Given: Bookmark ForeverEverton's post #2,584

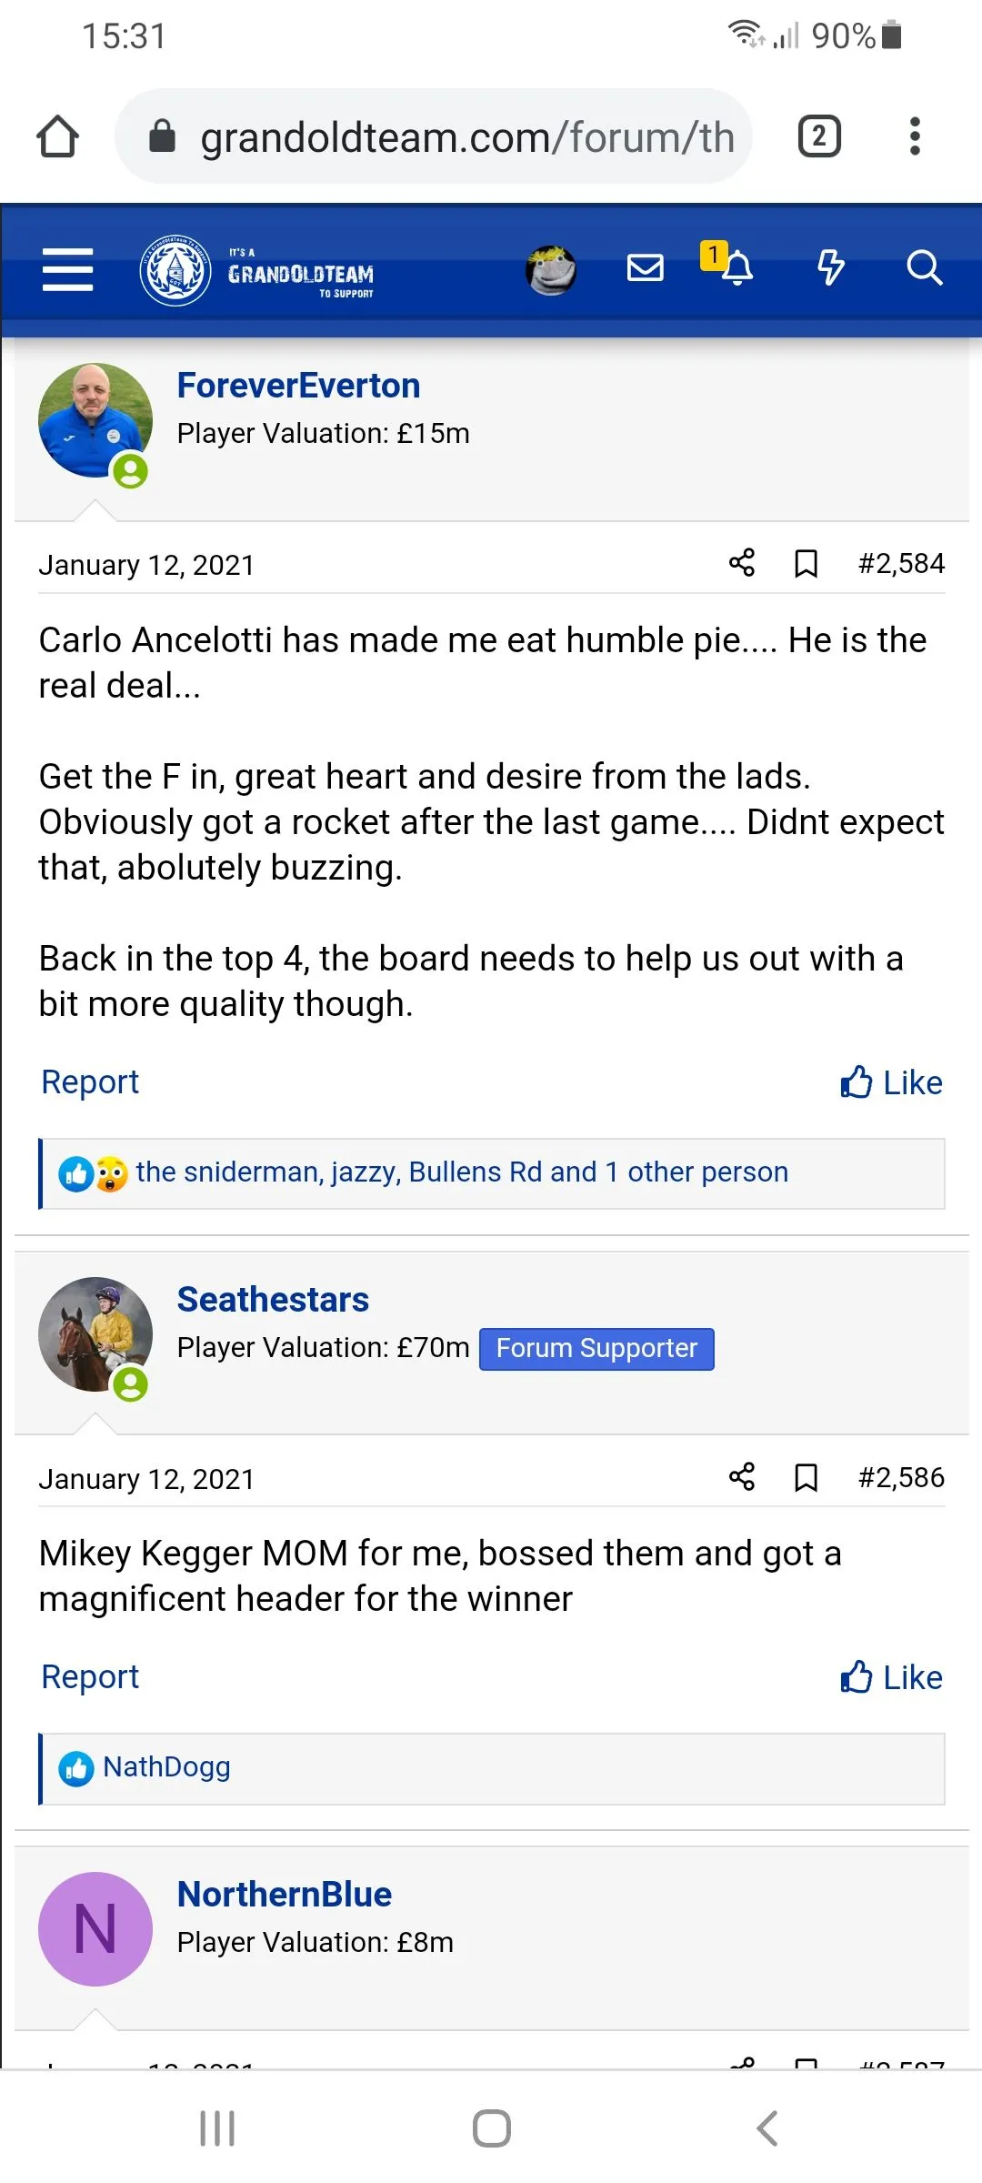Looking at the screenshot, I should (x=806, y=564).
